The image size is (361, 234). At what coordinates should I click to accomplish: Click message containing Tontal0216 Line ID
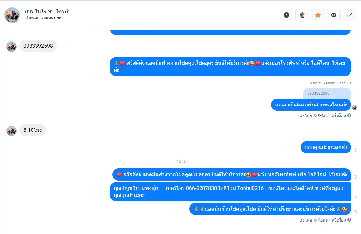(x=230, y=192)
